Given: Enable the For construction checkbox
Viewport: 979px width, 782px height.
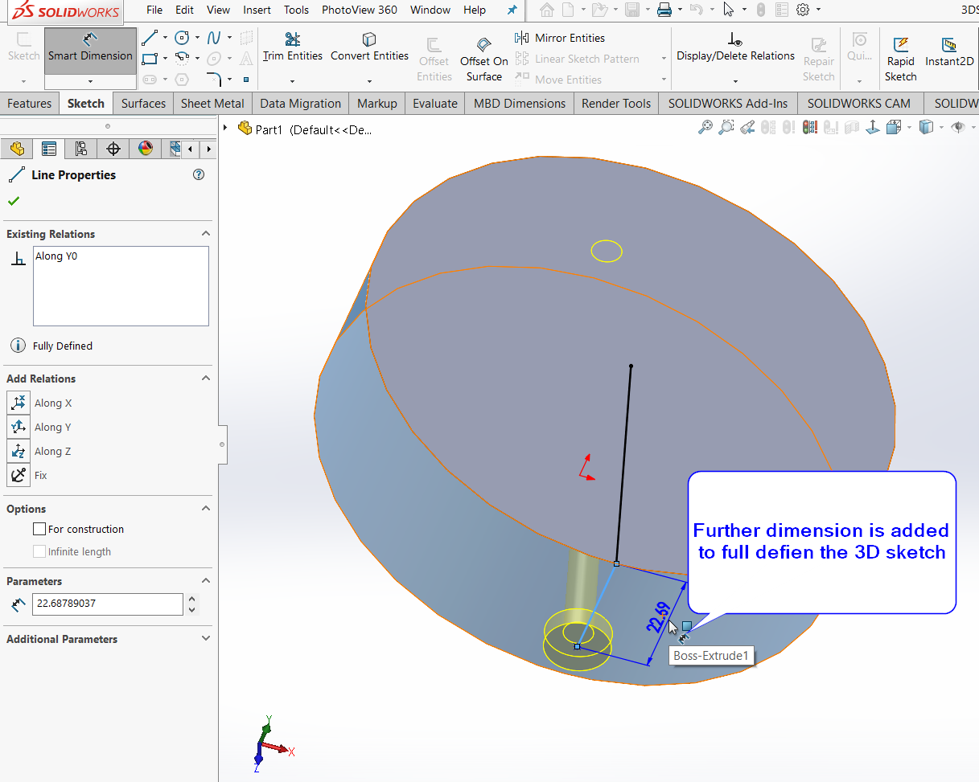Looking at the screenshot, I should (39, 529).
